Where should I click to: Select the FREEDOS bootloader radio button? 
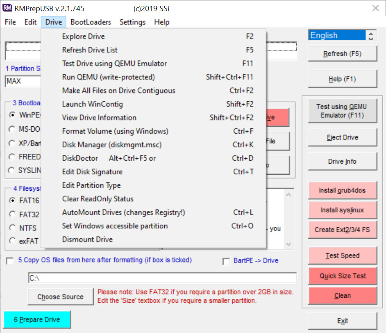(12, 157)
